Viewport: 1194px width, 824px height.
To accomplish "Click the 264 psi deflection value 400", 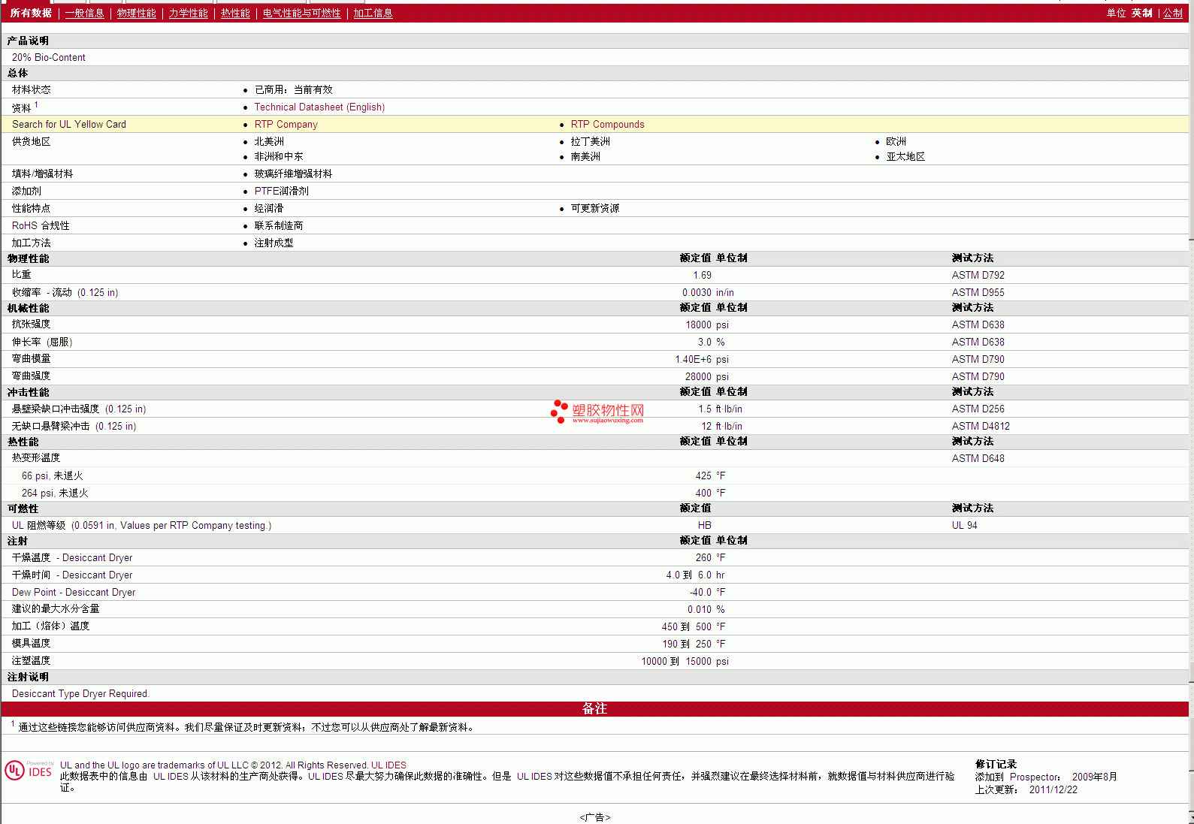I will (x=703, y=493).
